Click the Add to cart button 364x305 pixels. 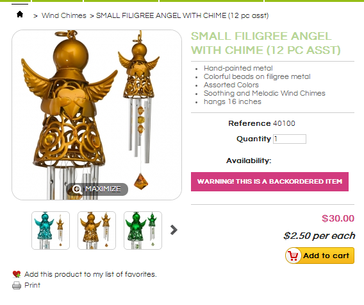pyautogui.click(x=320, y=256)
